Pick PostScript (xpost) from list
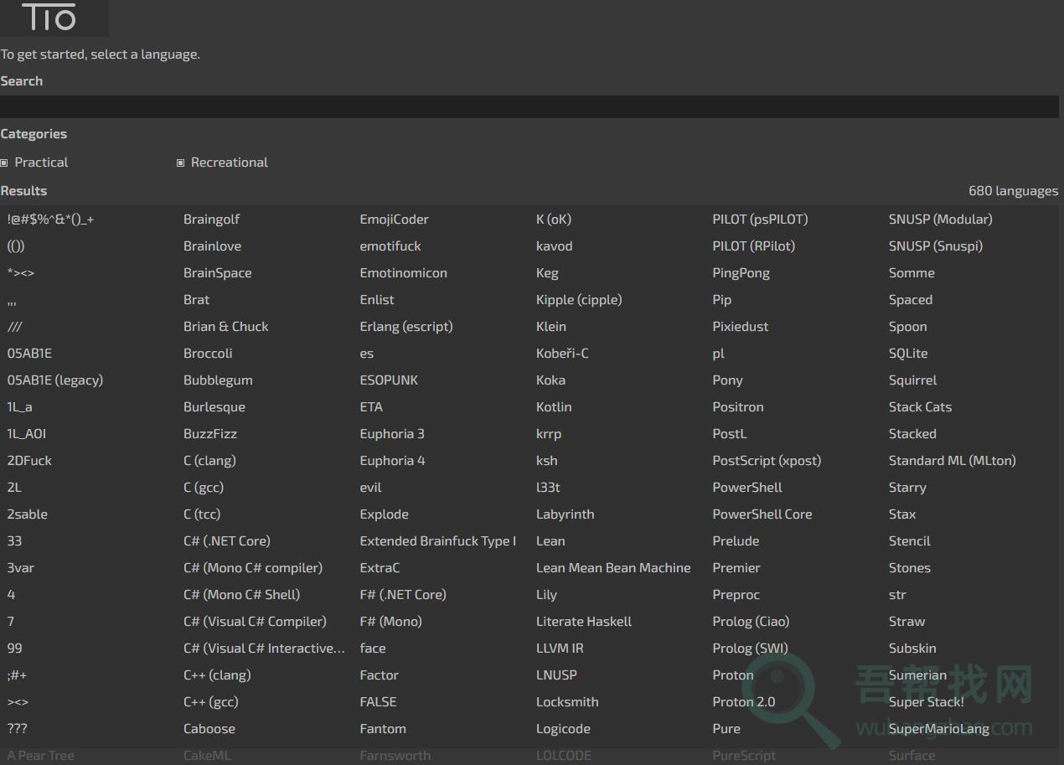Image resolution: width=1064 pixels, height=765 pixels. point(767,461)
